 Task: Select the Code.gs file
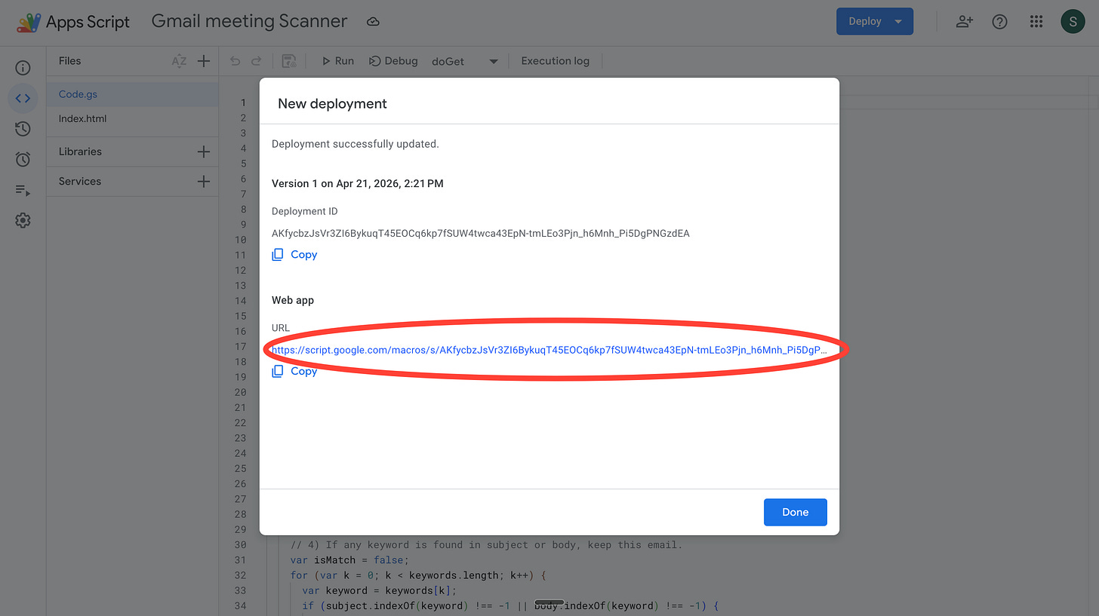[x=132, y=94]
